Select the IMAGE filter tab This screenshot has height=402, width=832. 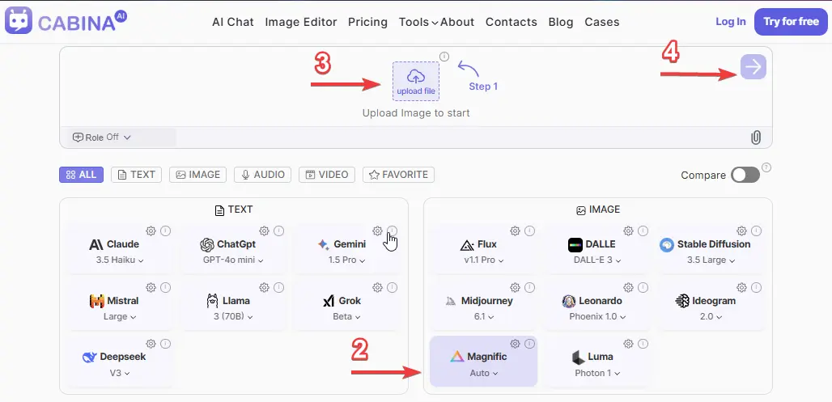click(198, 175)
